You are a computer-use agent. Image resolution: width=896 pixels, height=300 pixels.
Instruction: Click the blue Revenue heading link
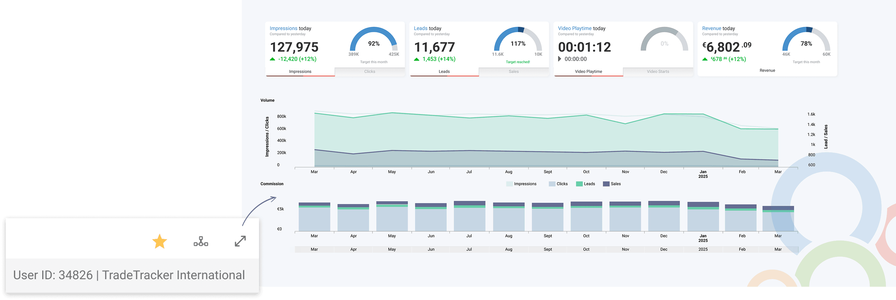click(x=711, y=28)
